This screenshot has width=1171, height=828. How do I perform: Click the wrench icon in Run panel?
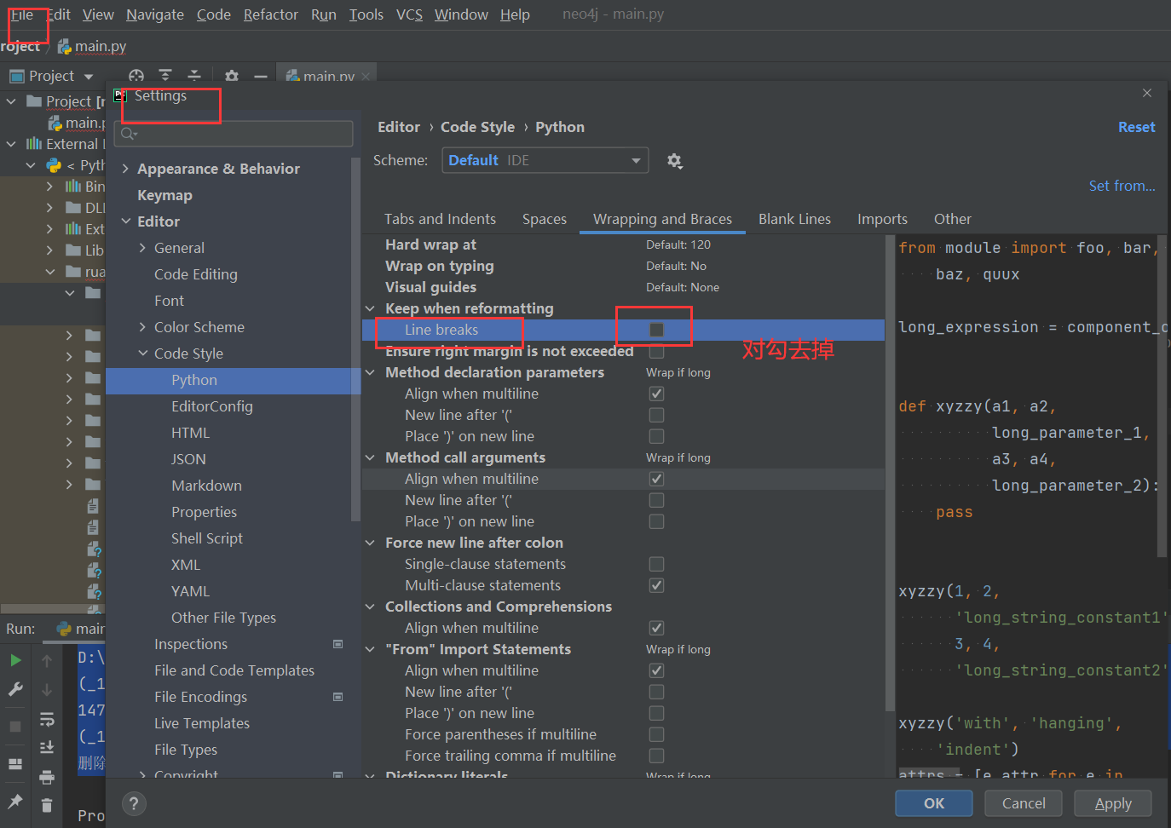pyautogui.click(x=15, y=689)
